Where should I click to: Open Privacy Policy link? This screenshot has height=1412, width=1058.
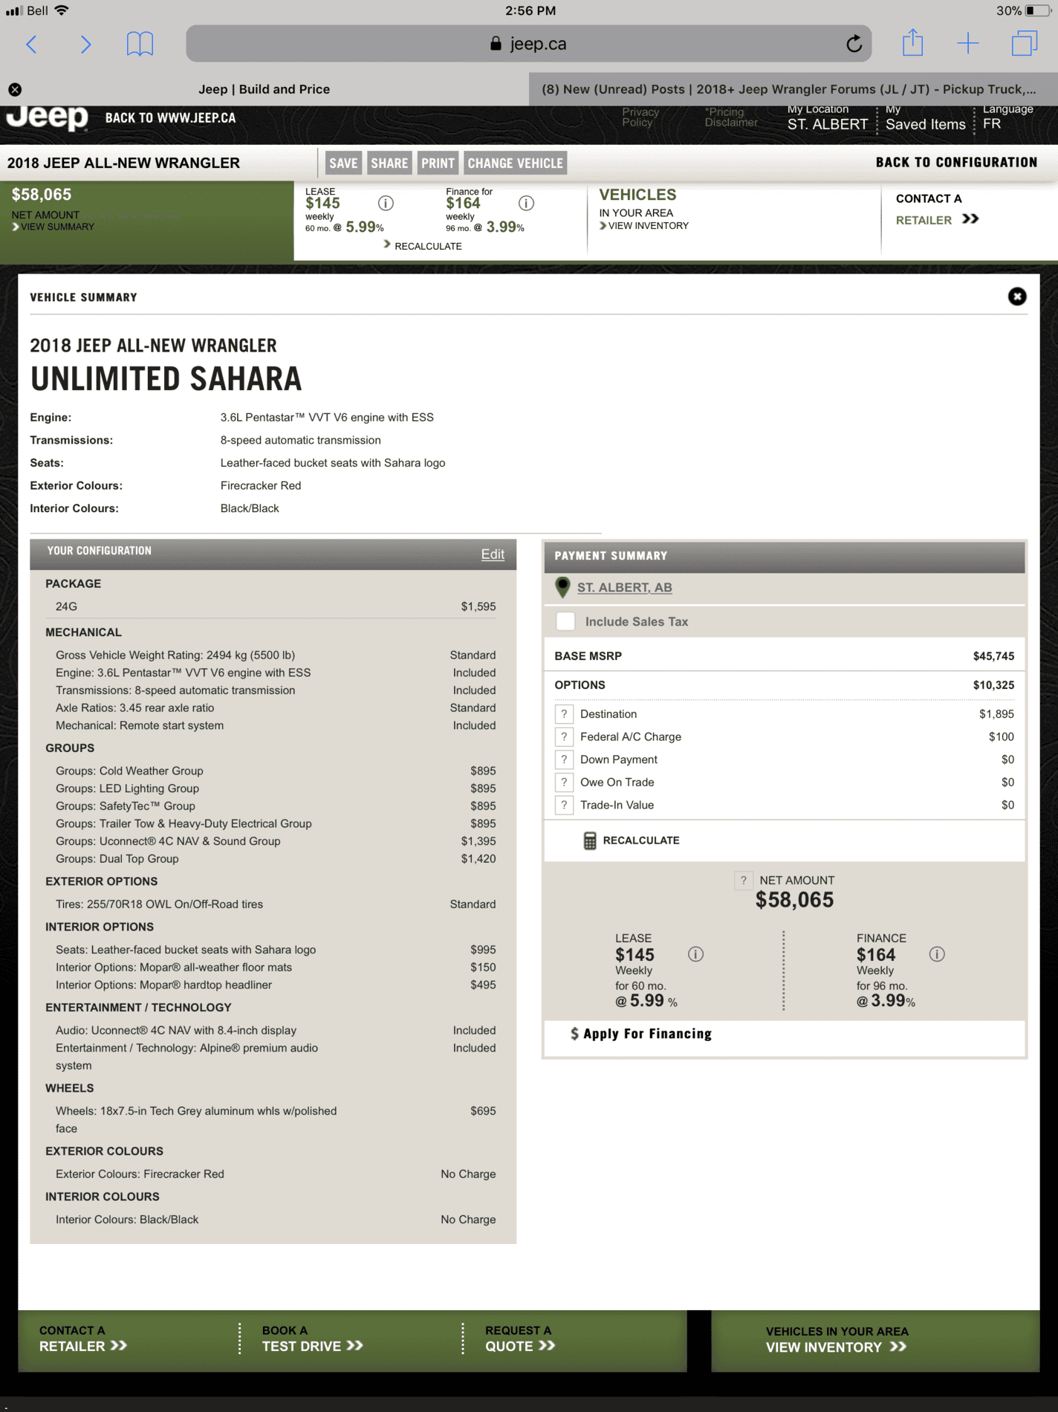click(x=640, y=117)
